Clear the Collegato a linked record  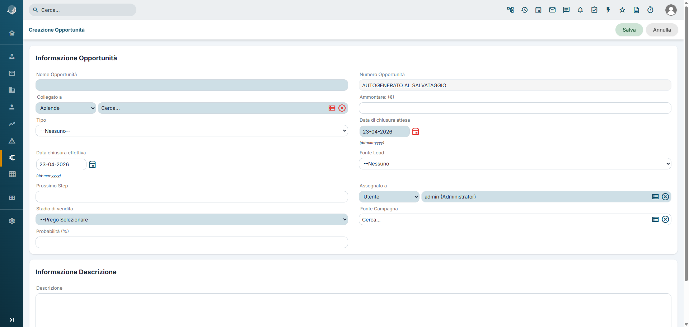pyautogui.click(x=342, y=108)
